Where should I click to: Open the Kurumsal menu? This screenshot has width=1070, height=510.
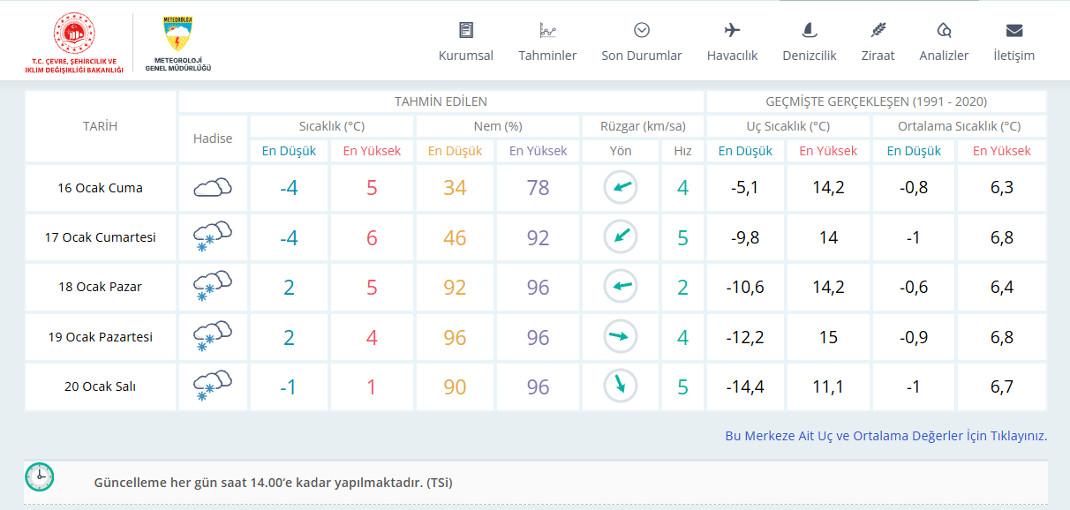pyautogui.click(x=465, y=55)
